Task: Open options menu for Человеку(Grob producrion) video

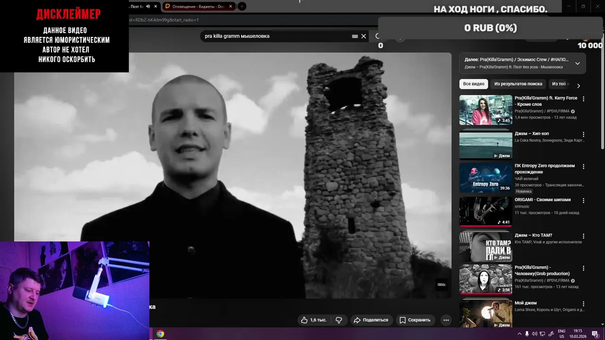Action: click(x=583, y=268)
